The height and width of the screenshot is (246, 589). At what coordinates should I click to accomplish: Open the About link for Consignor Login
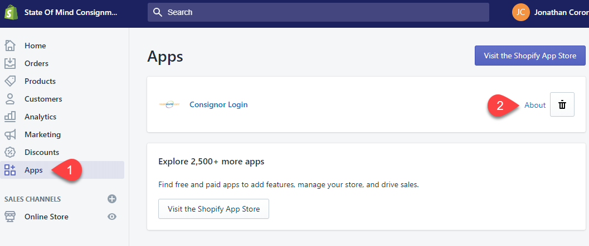click(535, 105)
